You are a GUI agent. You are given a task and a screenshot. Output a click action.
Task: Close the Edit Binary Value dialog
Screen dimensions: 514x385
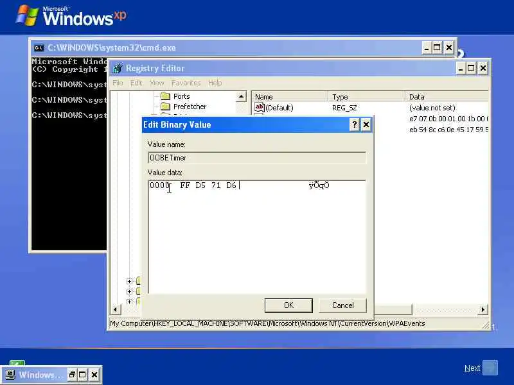366,124
